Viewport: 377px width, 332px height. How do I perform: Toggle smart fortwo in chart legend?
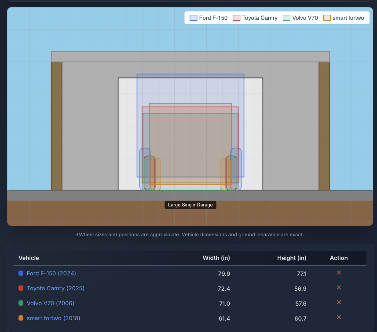[x=344, y=18]
